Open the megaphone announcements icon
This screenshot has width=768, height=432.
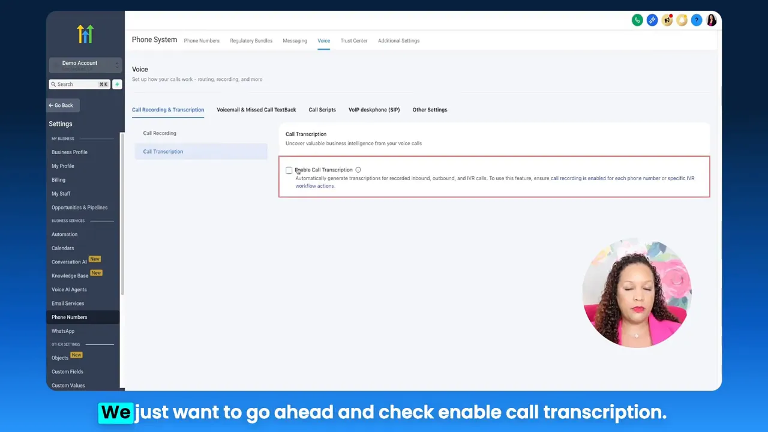click(x=667, y=20)
